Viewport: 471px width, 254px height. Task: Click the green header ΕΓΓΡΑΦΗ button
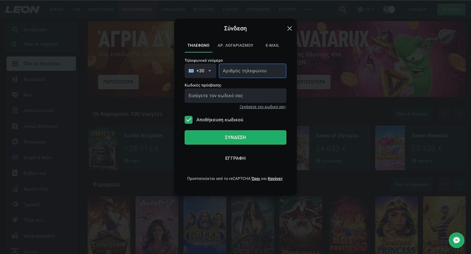point(451,10)
